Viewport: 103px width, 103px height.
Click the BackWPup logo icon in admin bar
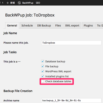click(x=19, y=3)
